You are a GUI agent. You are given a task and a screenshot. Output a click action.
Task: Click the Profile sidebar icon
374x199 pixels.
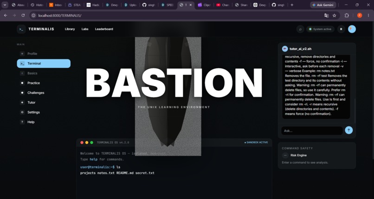pyautogui.click(x=22, y=54)
